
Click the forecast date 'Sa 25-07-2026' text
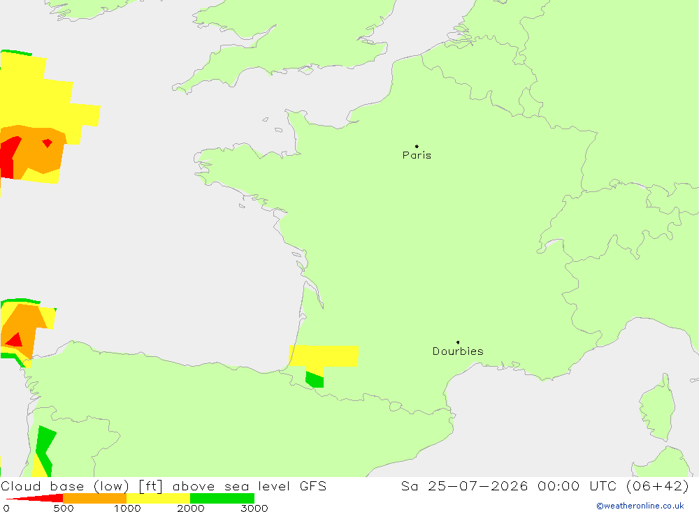[x=465, y=485]
